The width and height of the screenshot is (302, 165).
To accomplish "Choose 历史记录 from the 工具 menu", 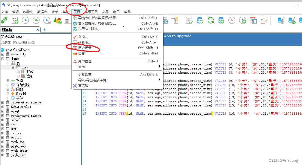I will [117, 48].
